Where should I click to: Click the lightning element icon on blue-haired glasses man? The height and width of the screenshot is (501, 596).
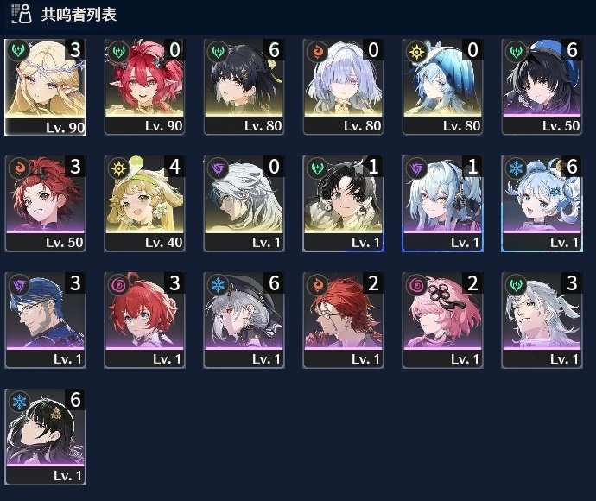(19, 284)
